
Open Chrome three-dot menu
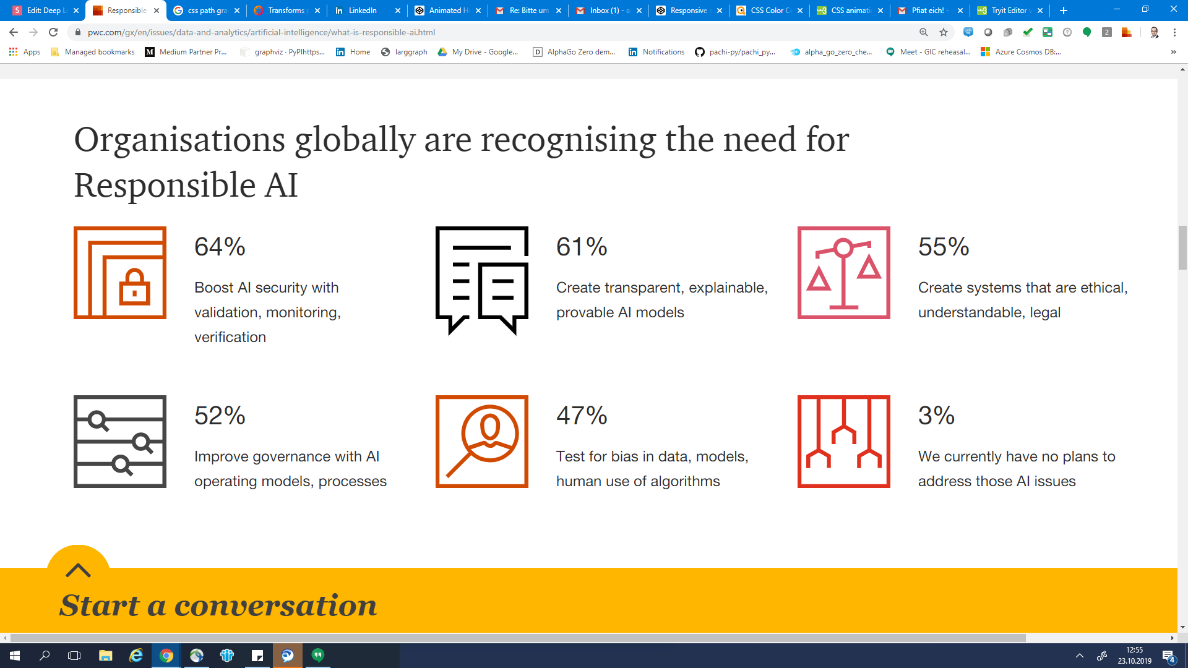(x=1174, y=32)
